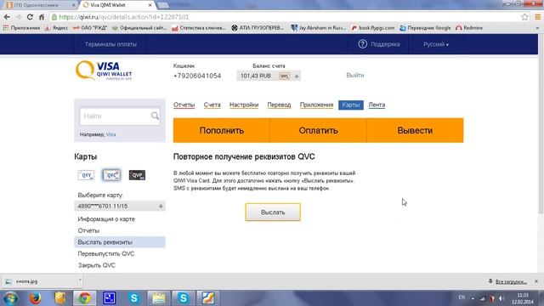The height and width of the screenshot is (306, 544).
Task: Select the QVC card icon
Action: [111, 175]
